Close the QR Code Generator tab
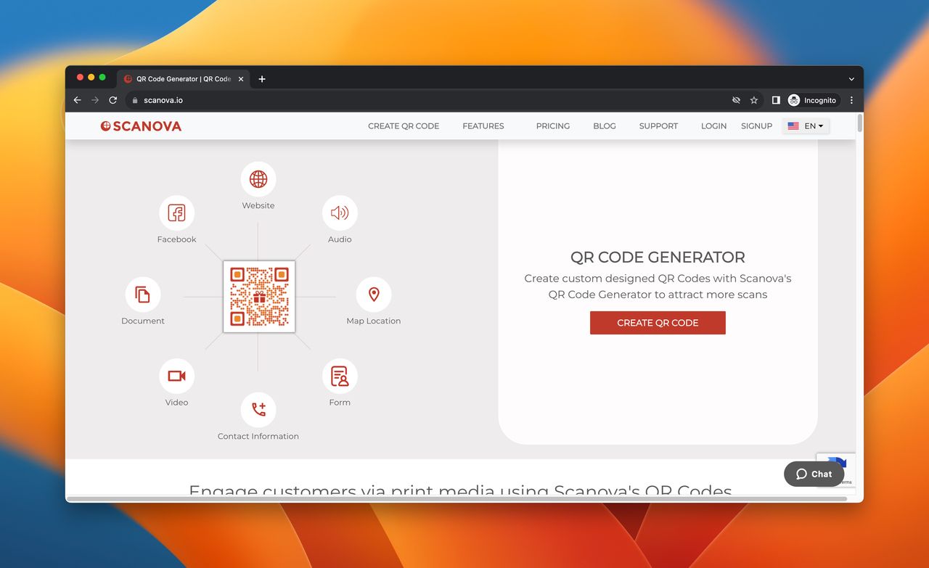 tap(241, 79)
